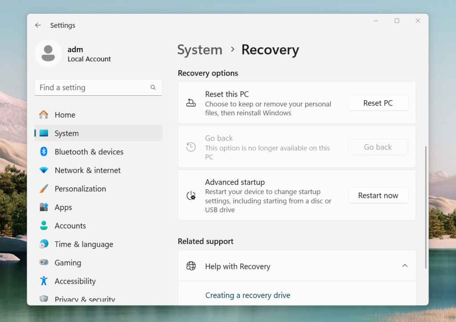The image size is (456, 322).
Task: Click inside the Find a setting field
Action: (89, 87)
